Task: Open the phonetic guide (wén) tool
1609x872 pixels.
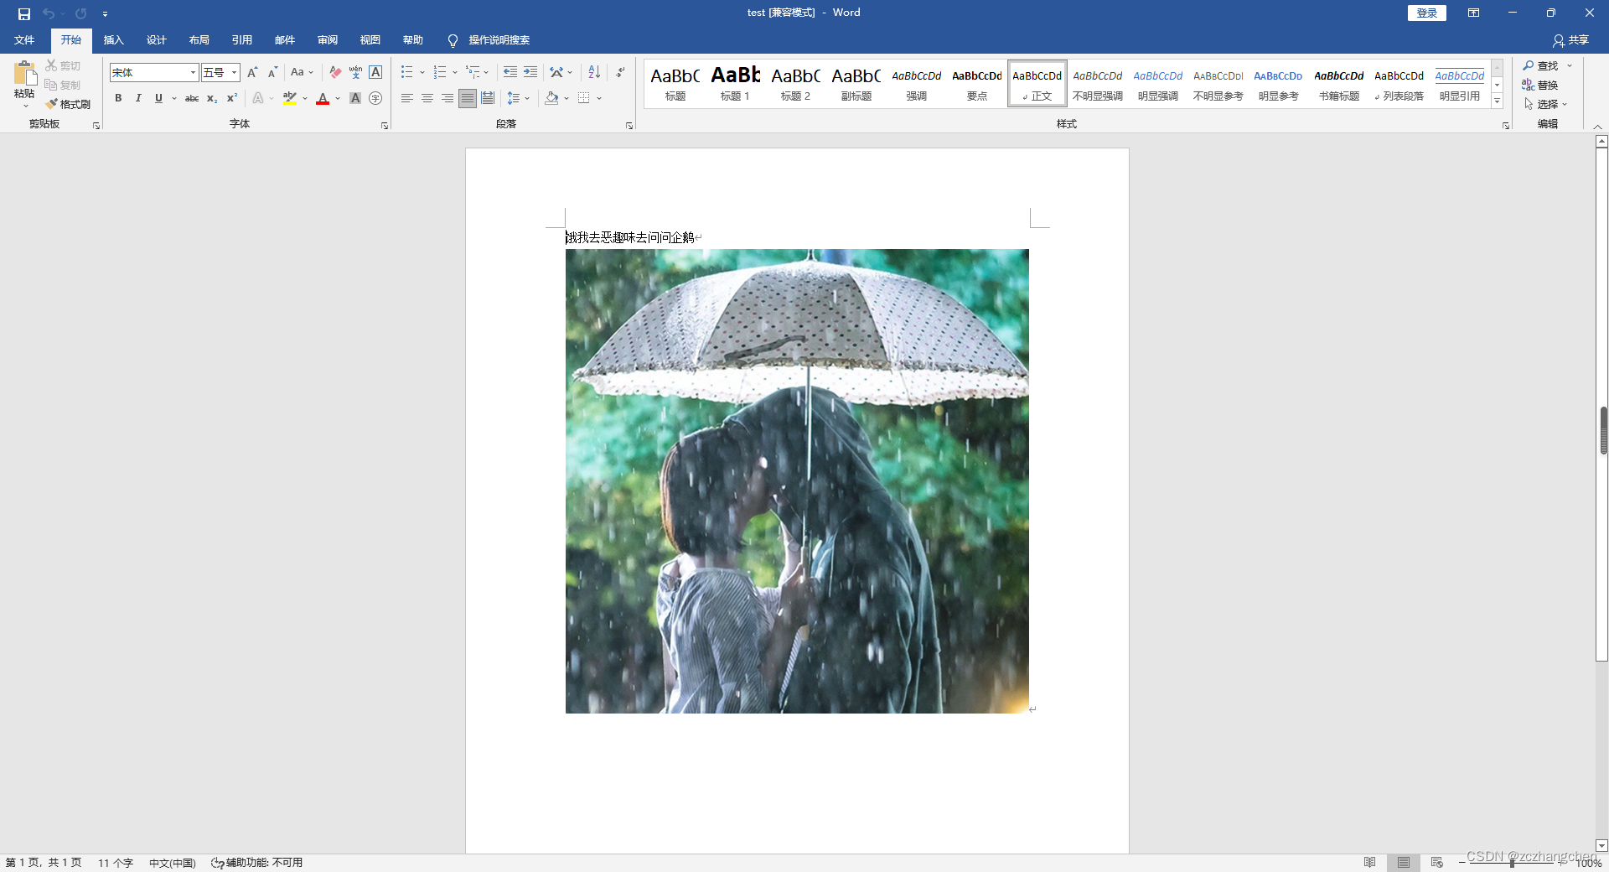Action: coord(355,73)
